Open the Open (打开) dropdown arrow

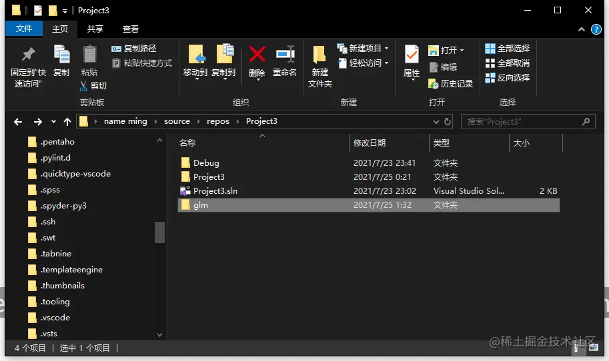tap(462, 51)
